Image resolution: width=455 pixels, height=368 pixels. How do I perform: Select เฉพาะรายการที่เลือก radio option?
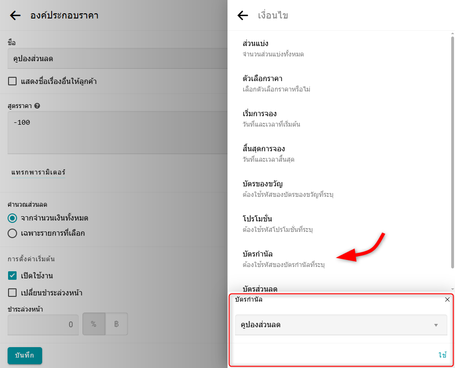(x=12, y=233)
